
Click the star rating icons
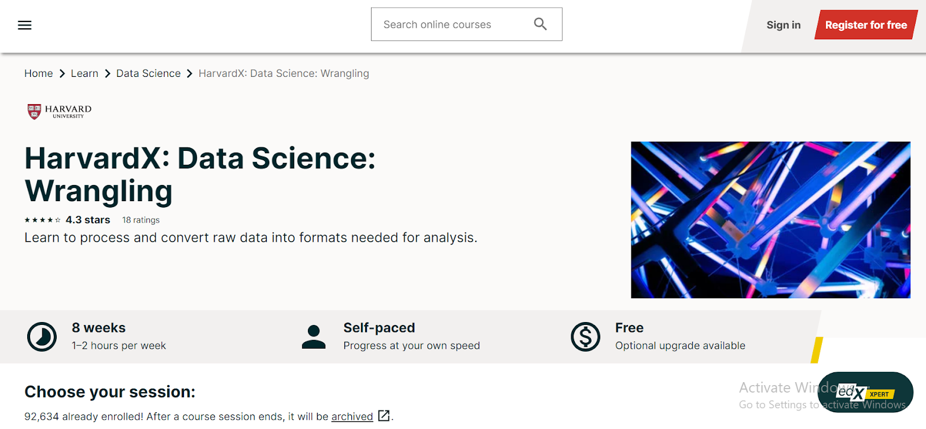click(42, 220)
